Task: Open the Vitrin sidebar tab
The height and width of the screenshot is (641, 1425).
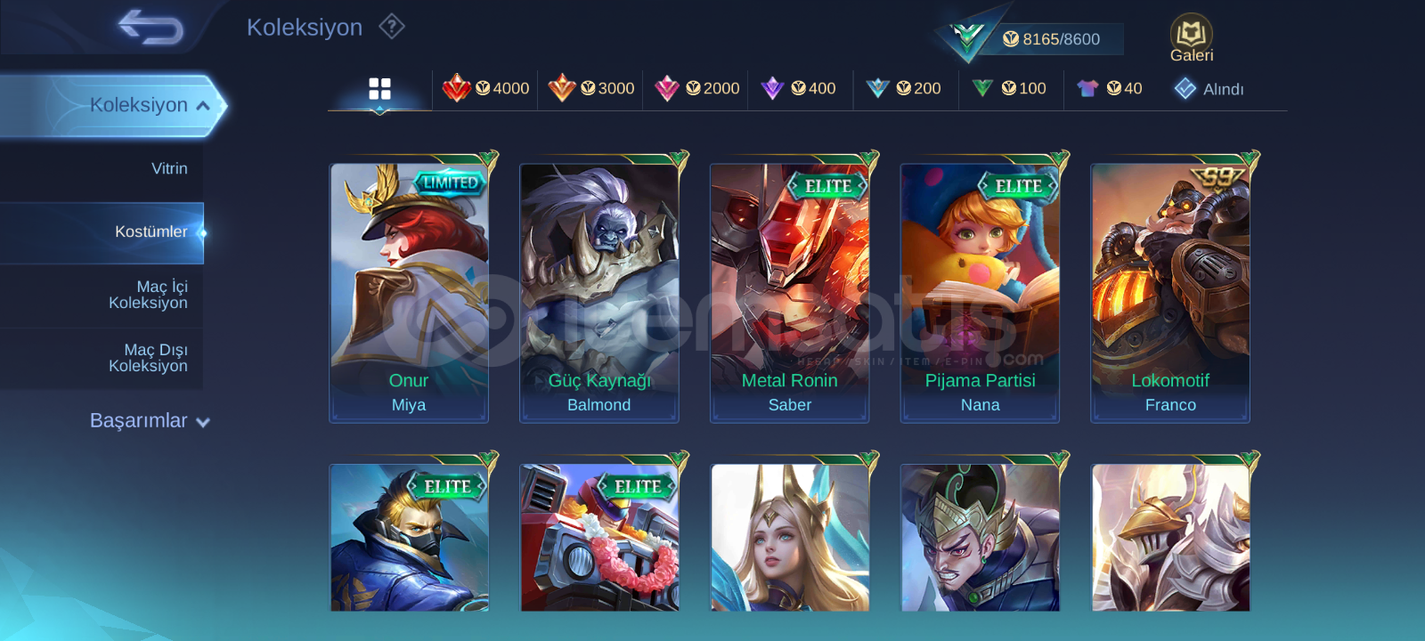Action: point(102,168)
